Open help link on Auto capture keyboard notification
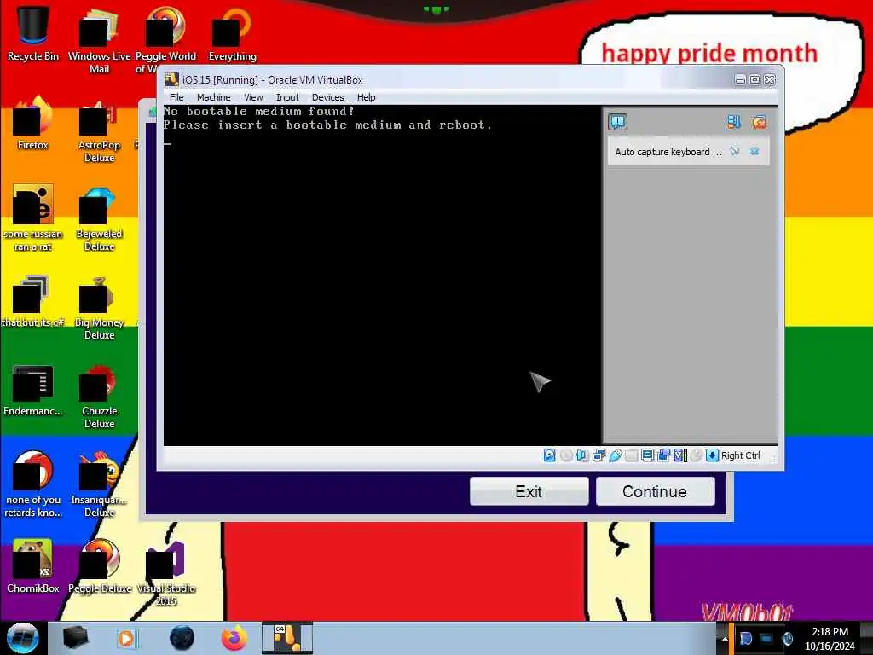873x655 pixels. pos(735,151)
